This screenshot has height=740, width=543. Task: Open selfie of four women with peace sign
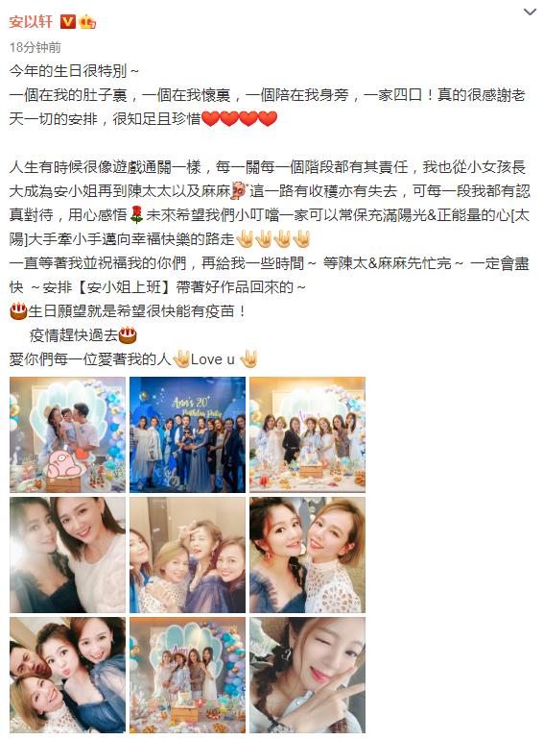[187, 555]
